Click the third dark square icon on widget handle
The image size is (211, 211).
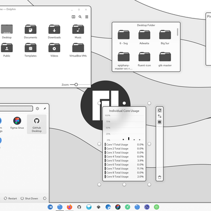[159, 122]
